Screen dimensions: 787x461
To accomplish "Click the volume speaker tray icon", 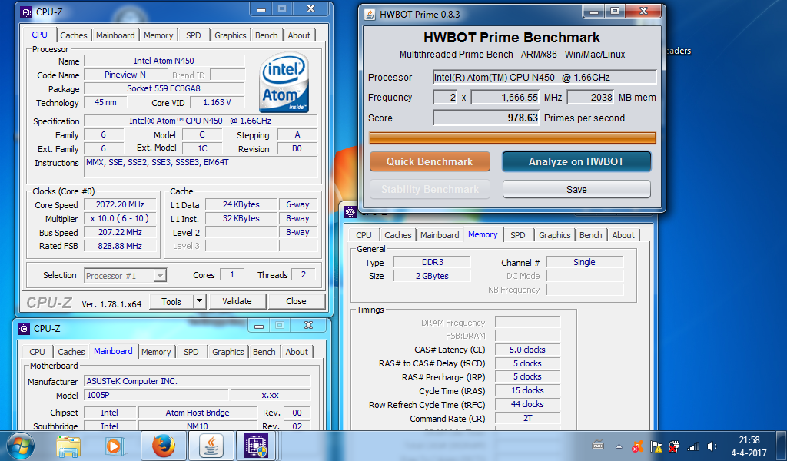I will [712, 446].
